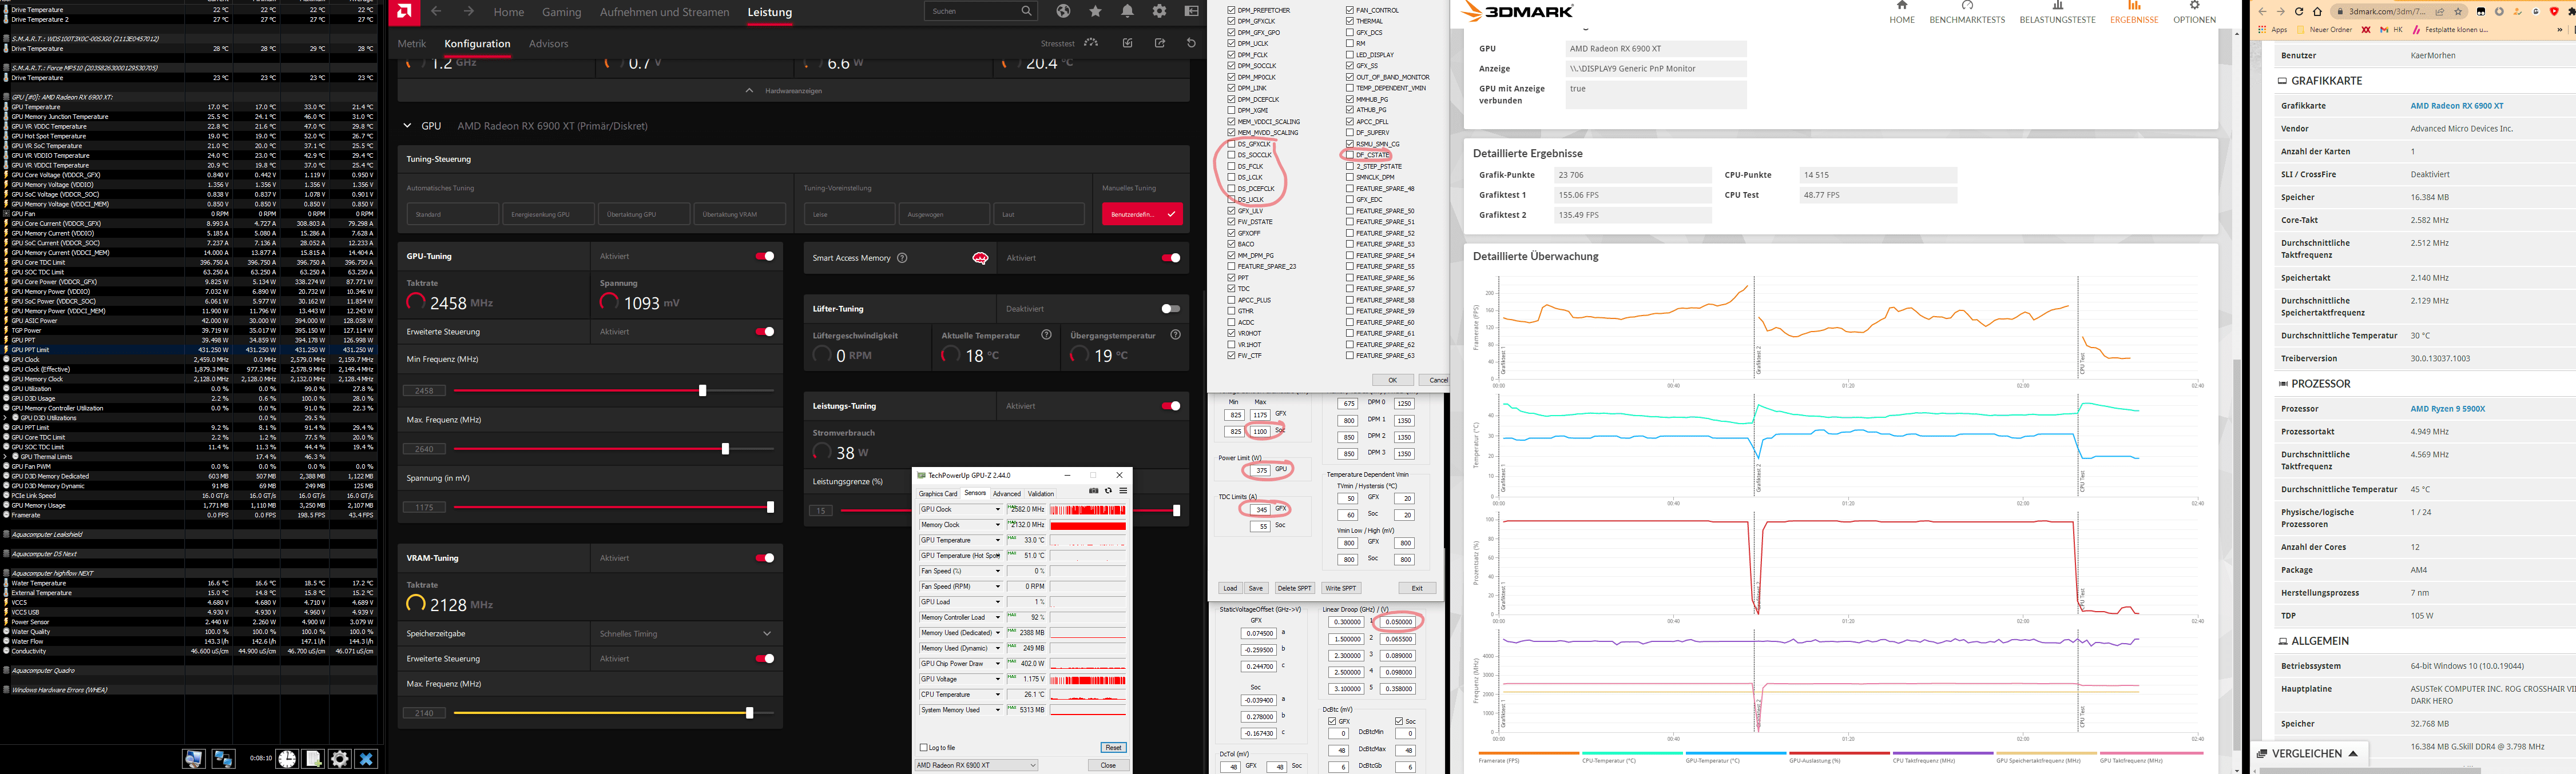Image resolution: width=2576 pixels, height=774 pixels.
Task: Open the GPU Chip Power Draw dropdown
Action: pos(997,663)
